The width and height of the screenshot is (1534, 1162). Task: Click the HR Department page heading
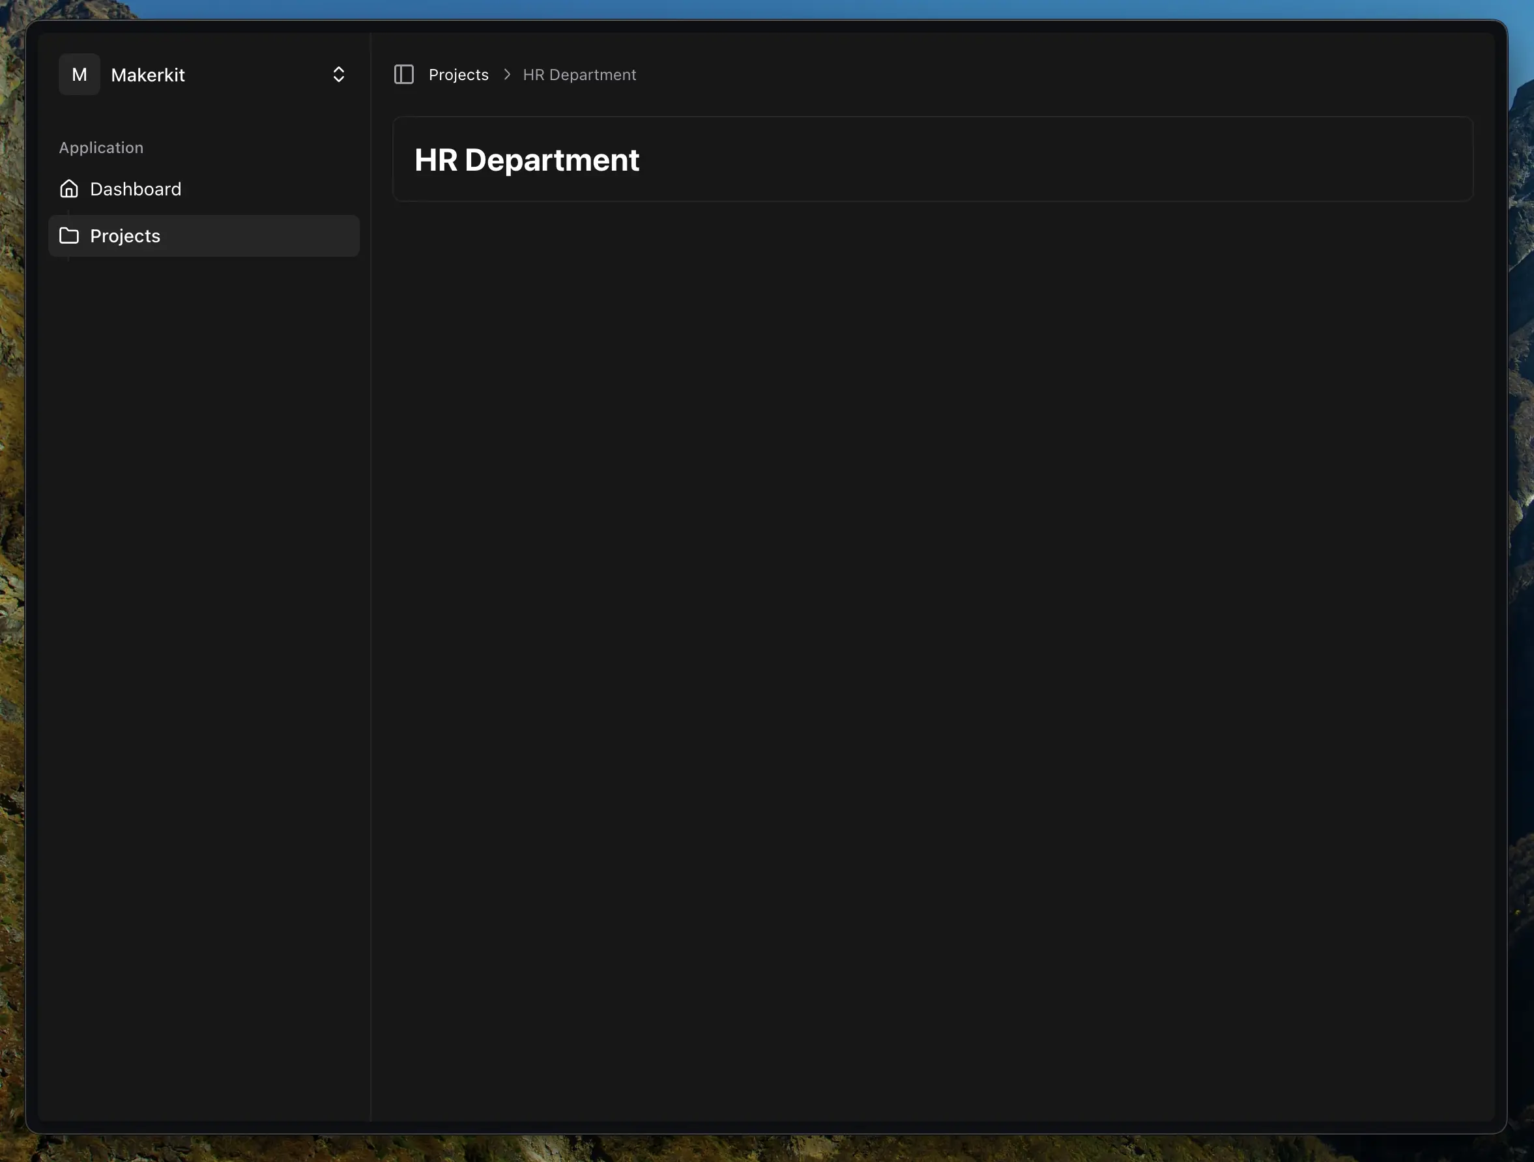click(x=527, y=160)
